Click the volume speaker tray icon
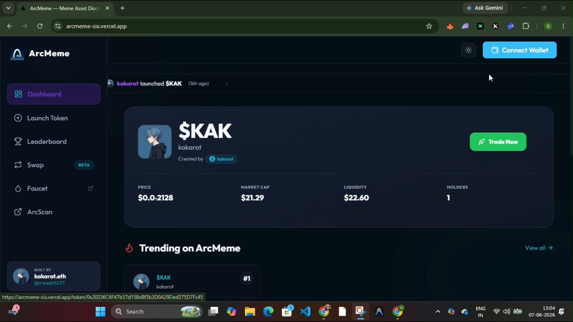Viewport: 573px width, 322px height. coord(507,312)
